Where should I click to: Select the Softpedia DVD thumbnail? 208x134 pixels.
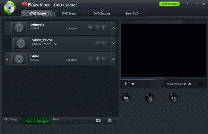tap(19, 28)
